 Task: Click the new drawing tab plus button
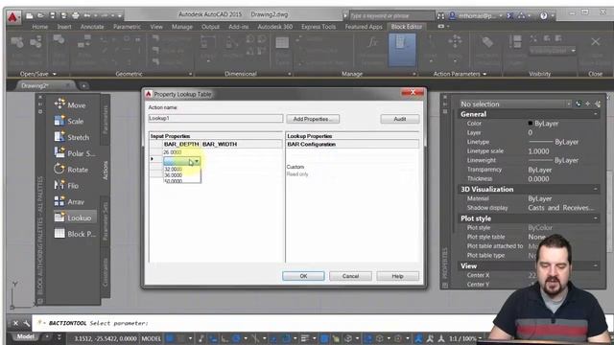83,85
